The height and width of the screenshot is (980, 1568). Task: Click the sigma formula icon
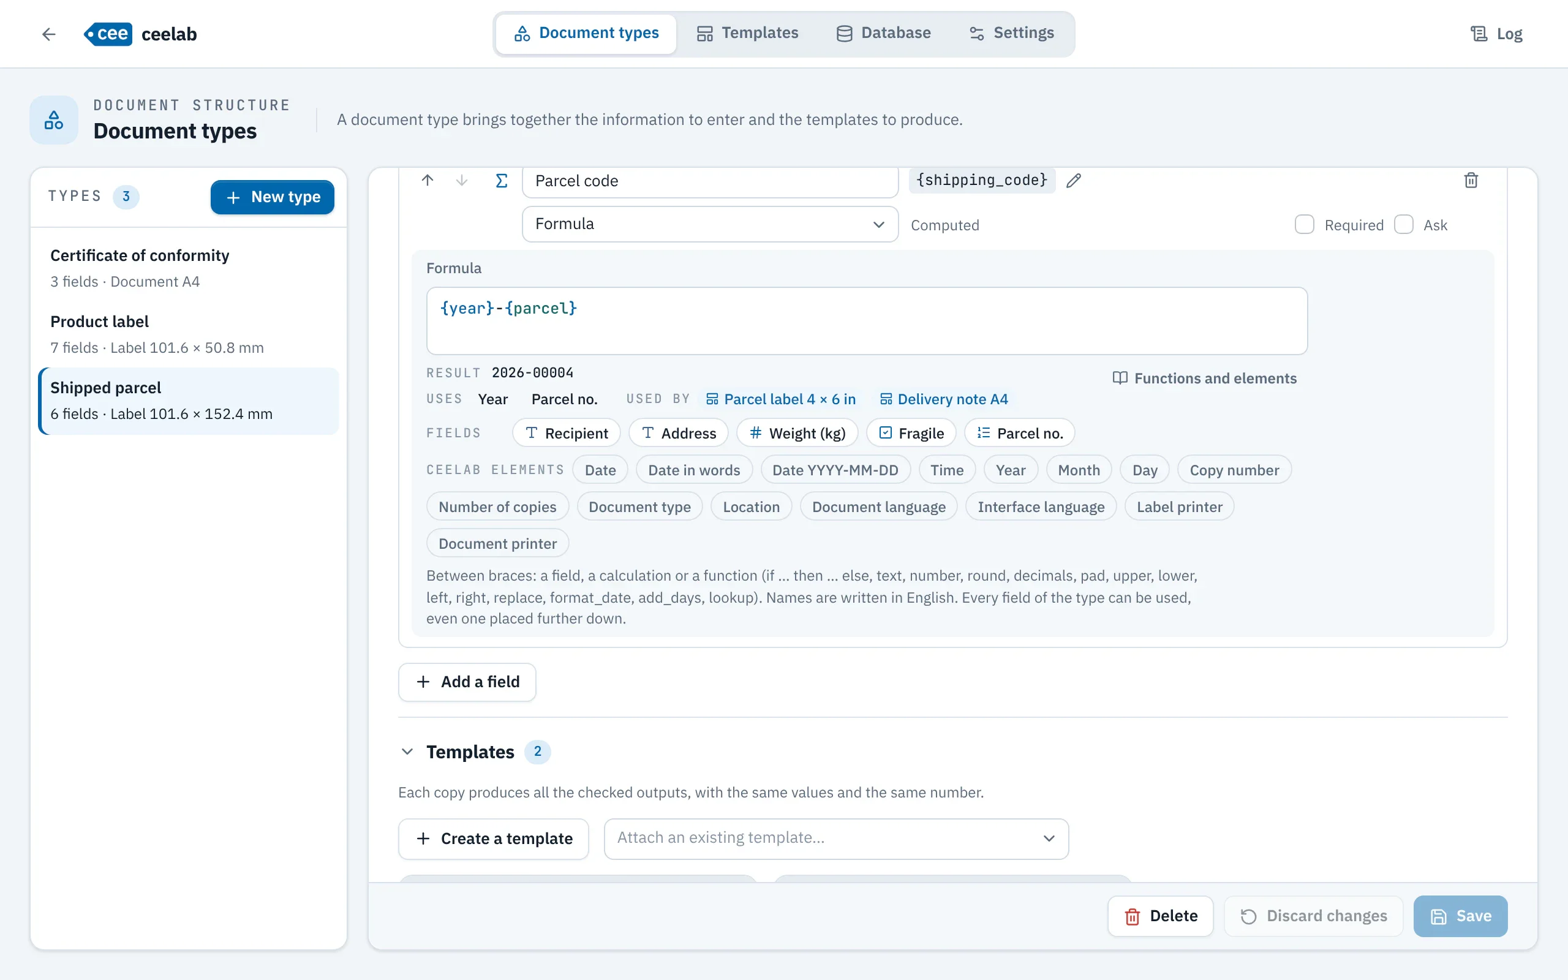pos(502,180)
